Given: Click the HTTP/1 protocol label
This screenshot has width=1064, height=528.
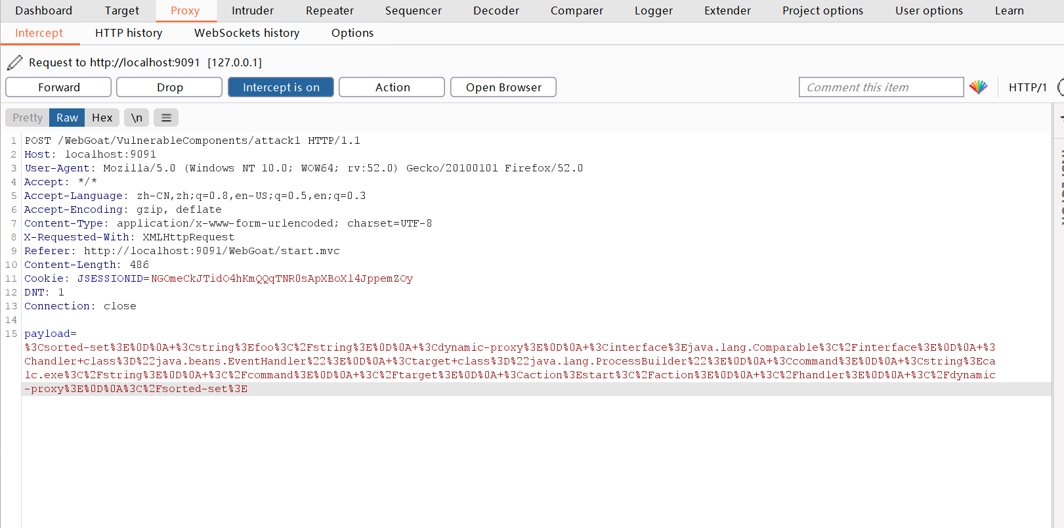Looking at the screenshot, I should pyautogui.click(x=1028, y=87).
